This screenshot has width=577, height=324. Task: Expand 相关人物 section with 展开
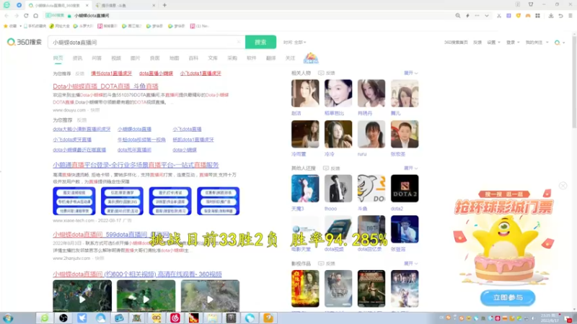pos(410,73)
